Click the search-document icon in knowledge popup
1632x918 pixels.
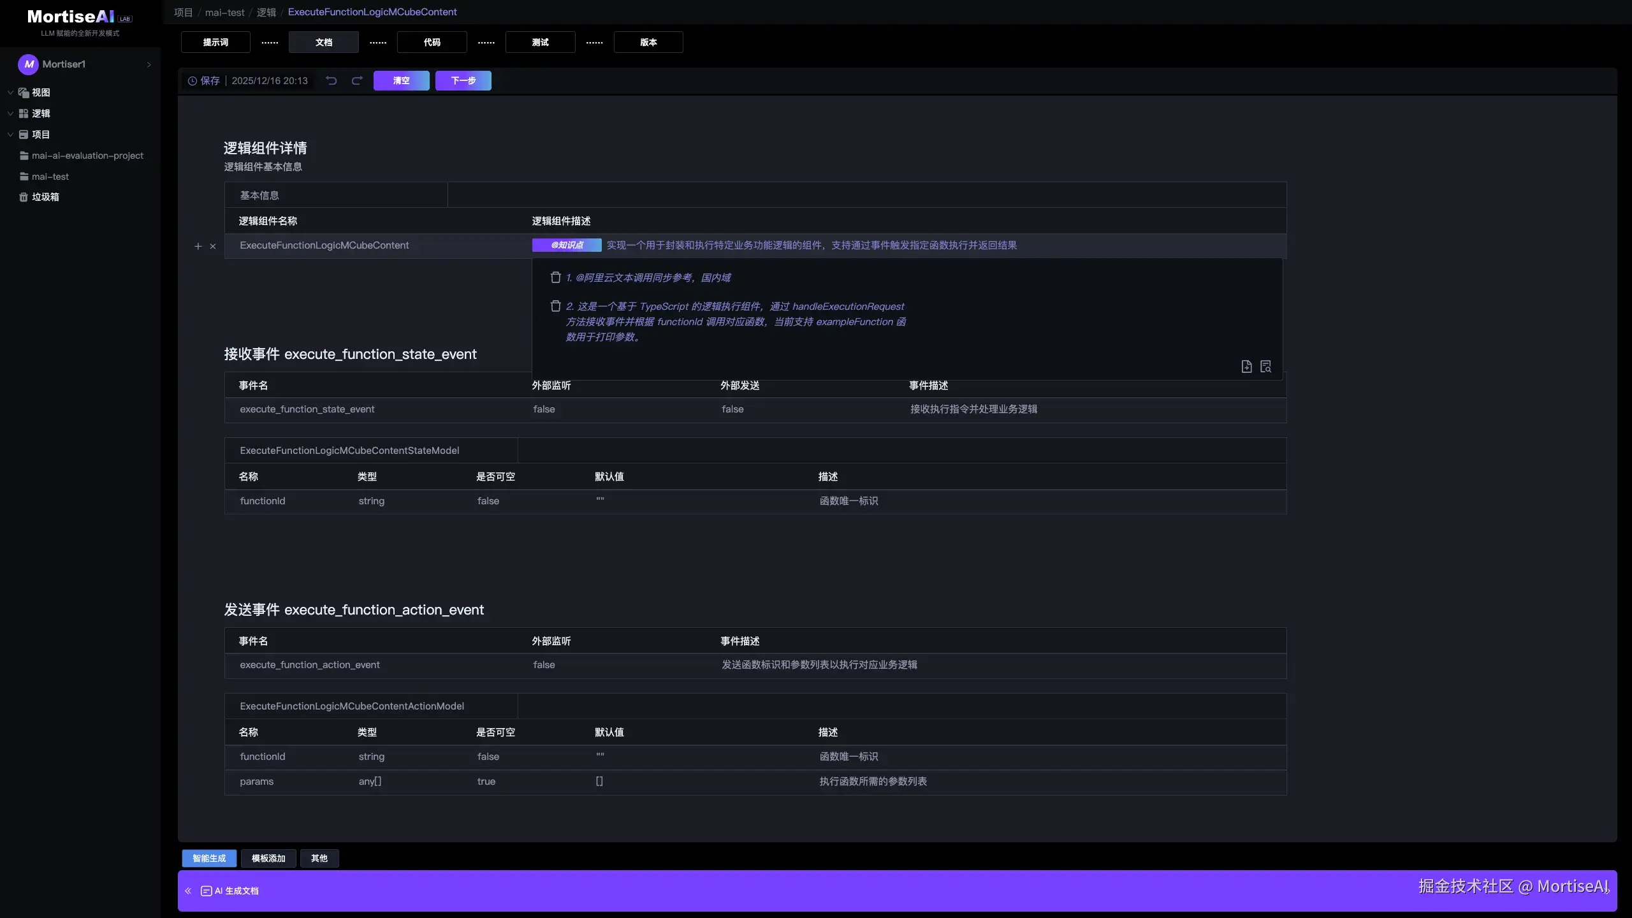click(x=1266, y=367)
